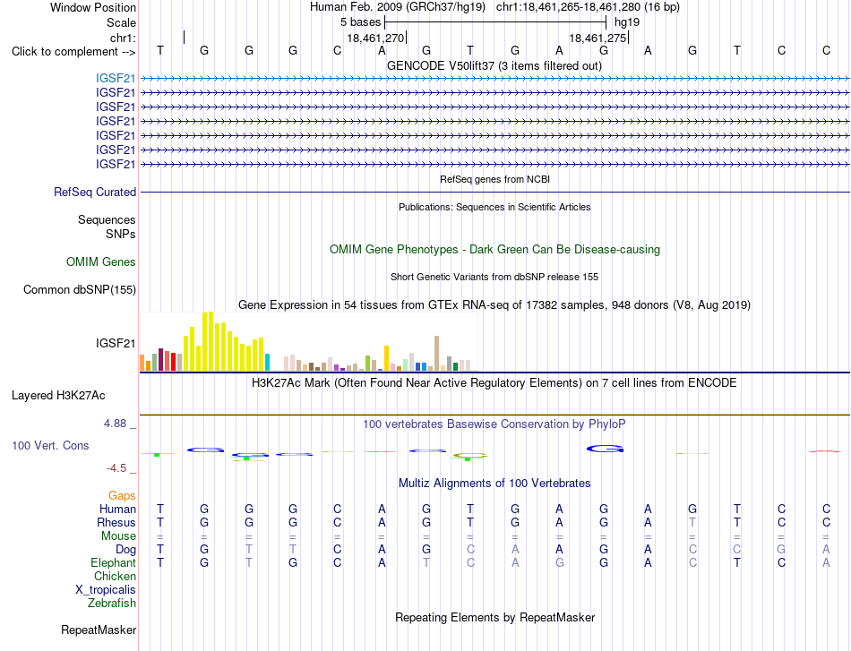Viewport: 851px width, 651px height.
Task: Click 'Multiz Alignments of 100 Vertebrates' title
Action: tap(494, 484)
